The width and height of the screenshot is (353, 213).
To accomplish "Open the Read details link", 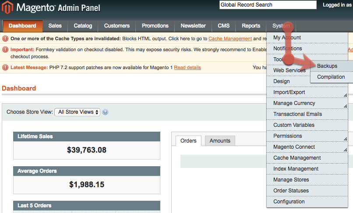I will click(187, 67).
